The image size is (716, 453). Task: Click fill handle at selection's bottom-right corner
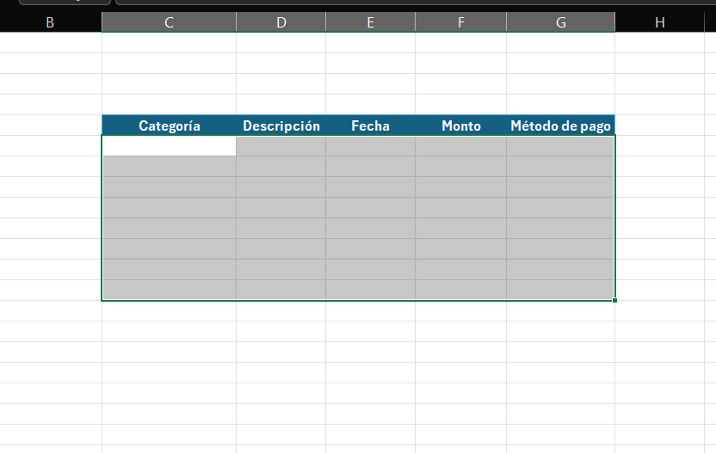(615, 300)
